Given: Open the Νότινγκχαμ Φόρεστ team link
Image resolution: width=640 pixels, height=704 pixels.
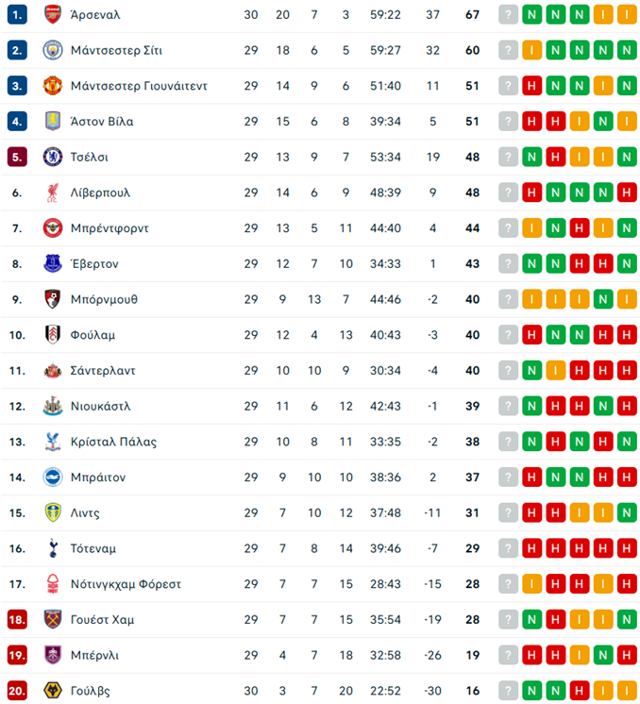Looking at the screenshot, I should [126, 584].
